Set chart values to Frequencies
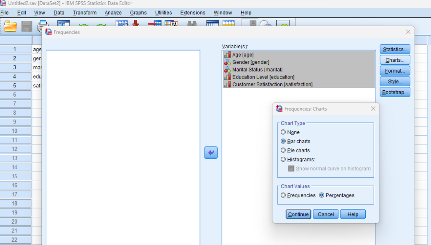 point(283,195)
